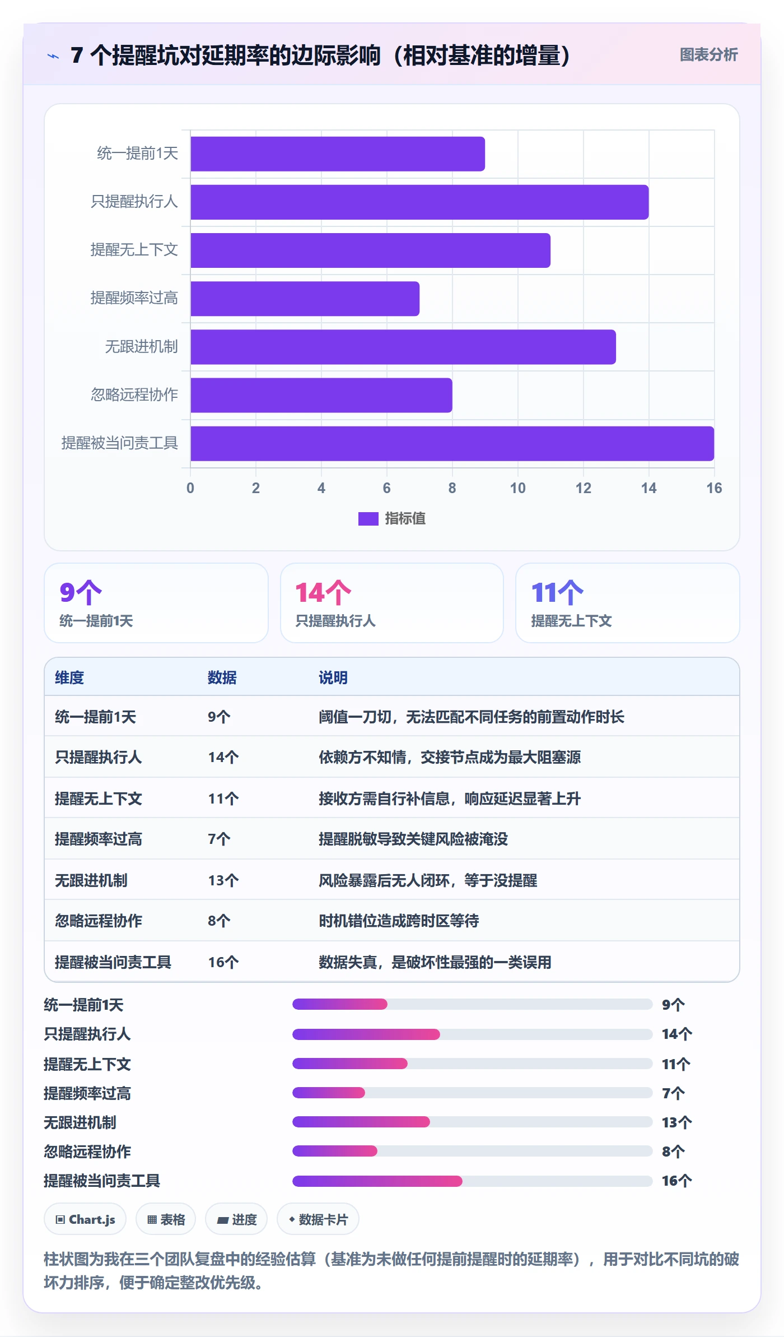This screenshot has width=784, height=1337.
Task: Click the 提醒频率过高 progress bar
Action: pyautogui.click(x=472, y=1093)
